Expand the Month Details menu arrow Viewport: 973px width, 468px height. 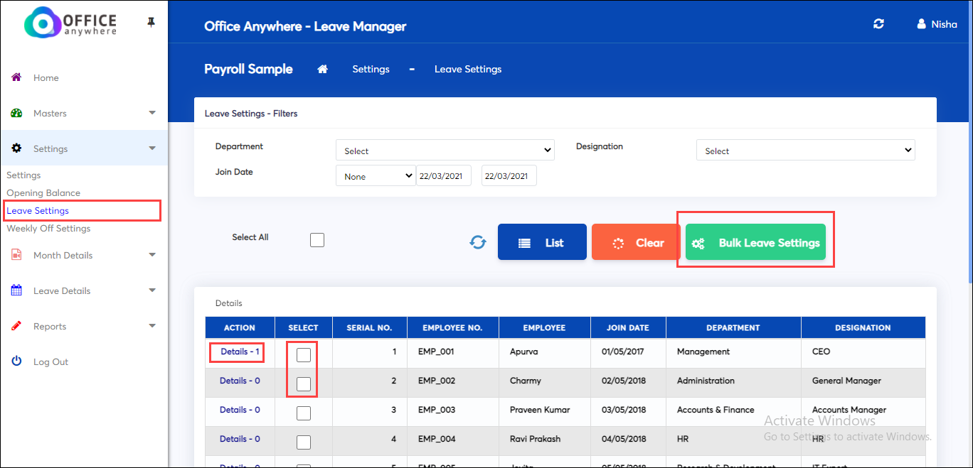click(152, 255)
